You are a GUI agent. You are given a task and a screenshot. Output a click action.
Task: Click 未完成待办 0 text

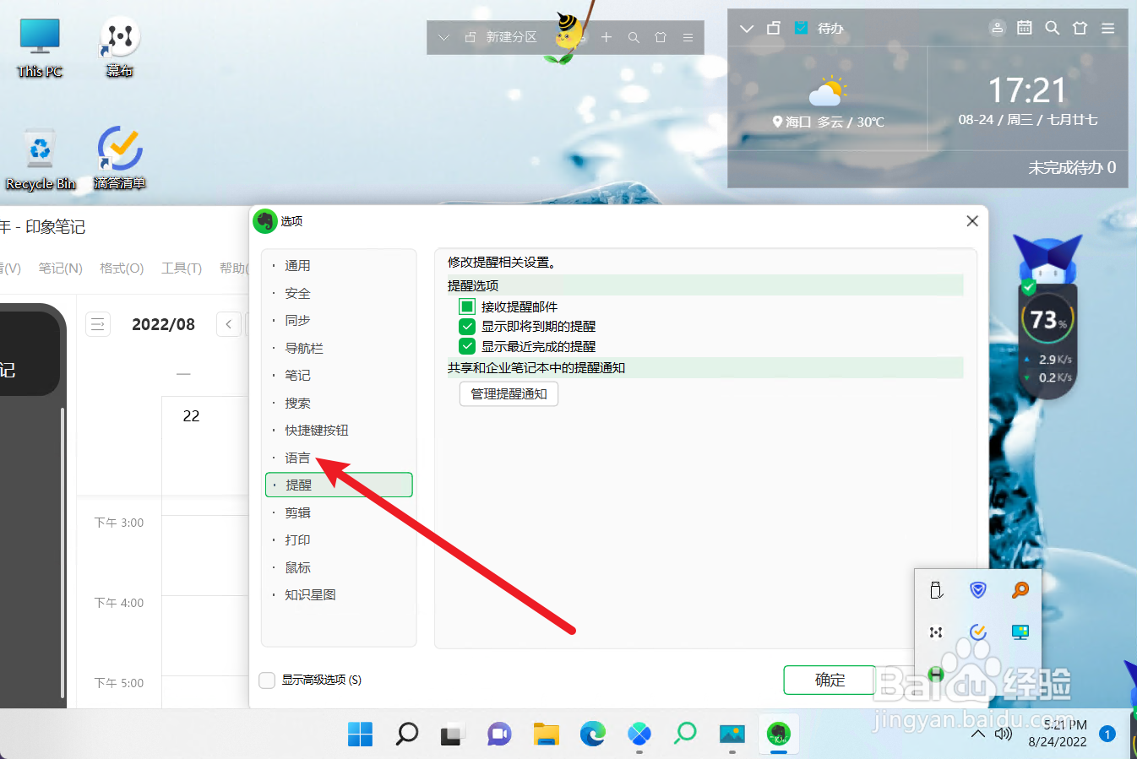pyautogui.click(x=1072, y=167)
